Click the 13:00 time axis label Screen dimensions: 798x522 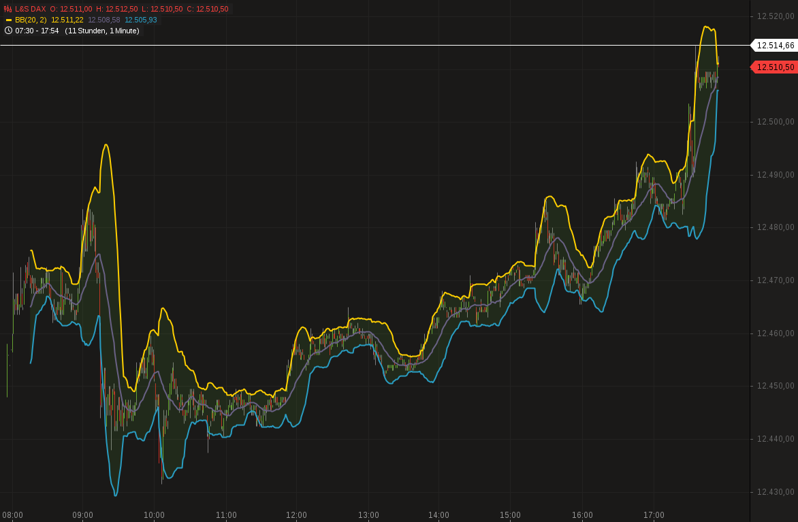coord(368,515)
